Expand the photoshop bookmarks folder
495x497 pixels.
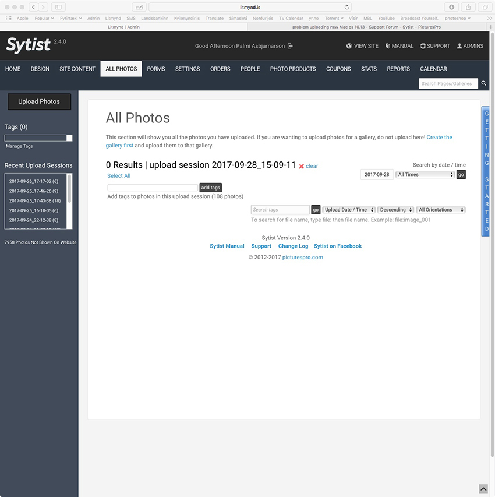pos(457,19)
